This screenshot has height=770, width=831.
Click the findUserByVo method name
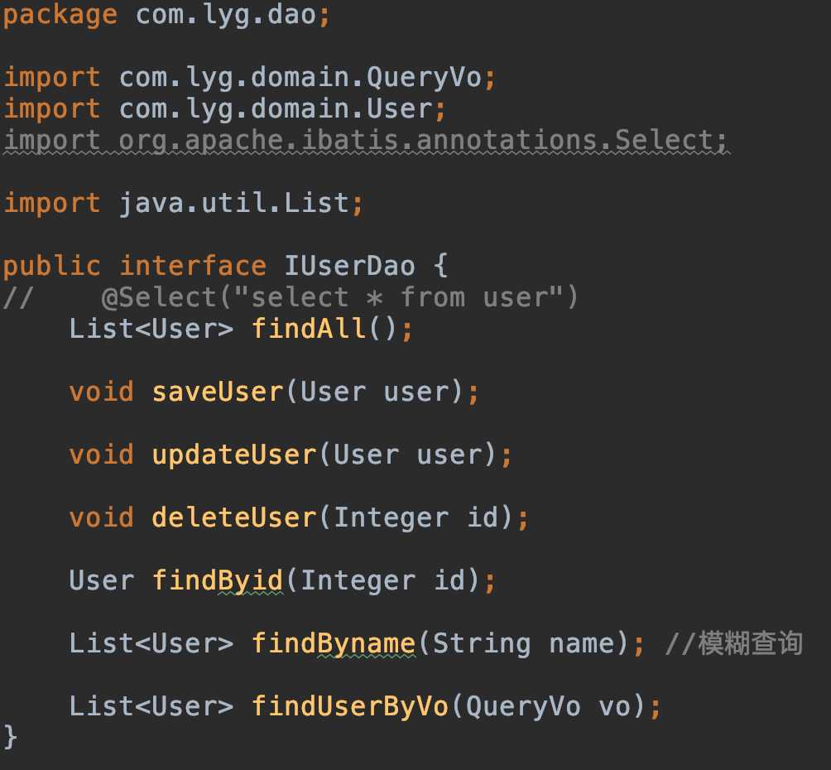click(x=350, y=706)
